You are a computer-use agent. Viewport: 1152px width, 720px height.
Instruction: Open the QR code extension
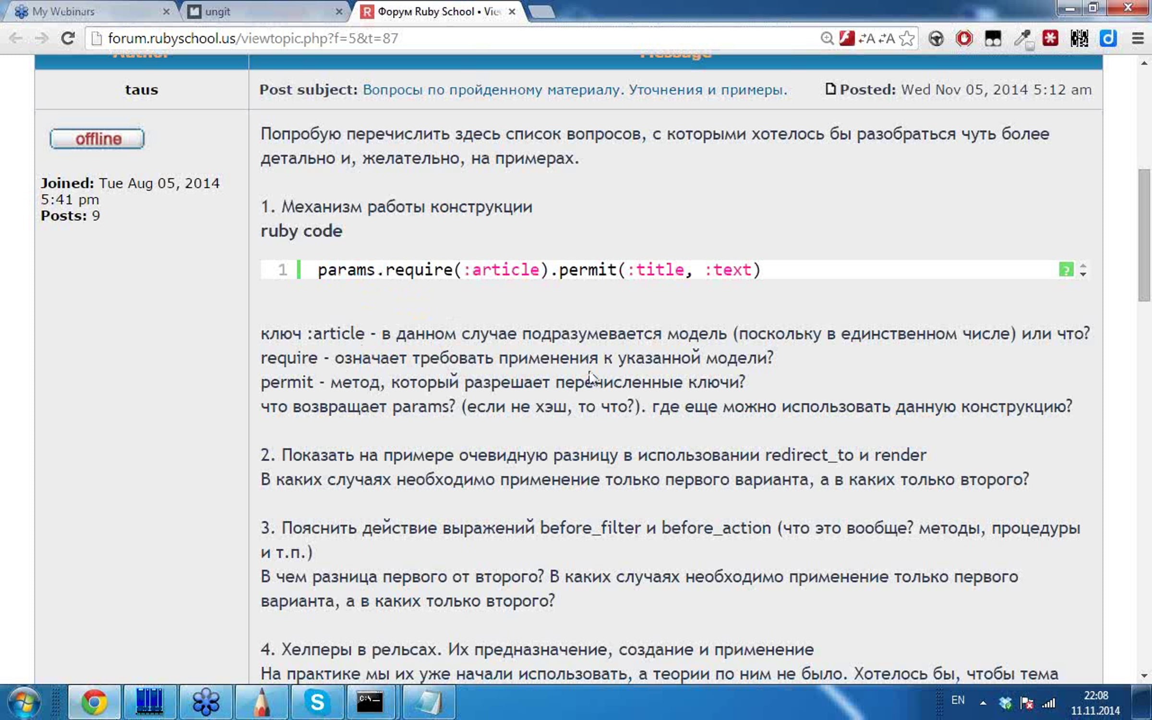coord(1080,38)
